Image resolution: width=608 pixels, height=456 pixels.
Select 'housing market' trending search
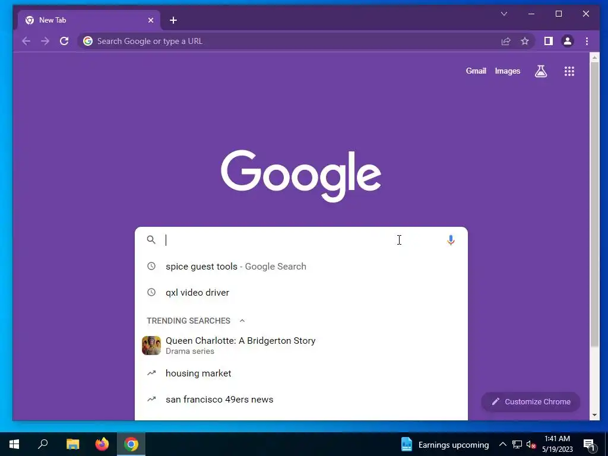click(301, 373)
